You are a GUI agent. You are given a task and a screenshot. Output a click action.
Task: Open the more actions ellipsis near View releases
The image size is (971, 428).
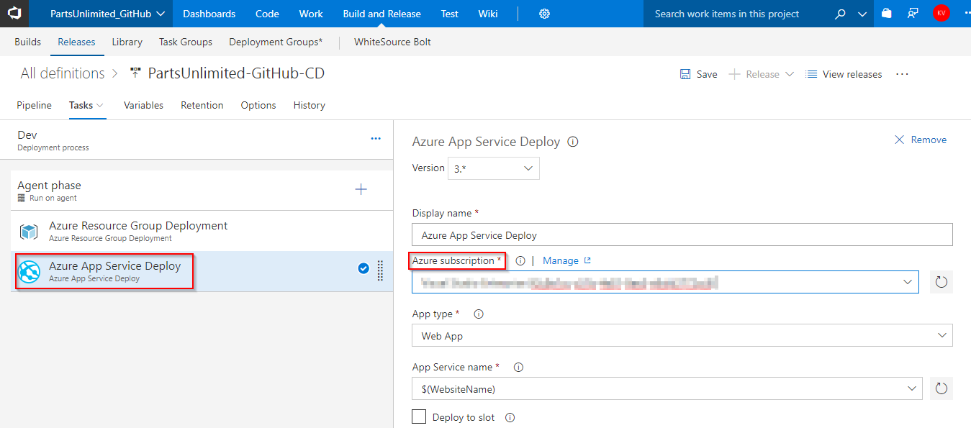(903, 74)
